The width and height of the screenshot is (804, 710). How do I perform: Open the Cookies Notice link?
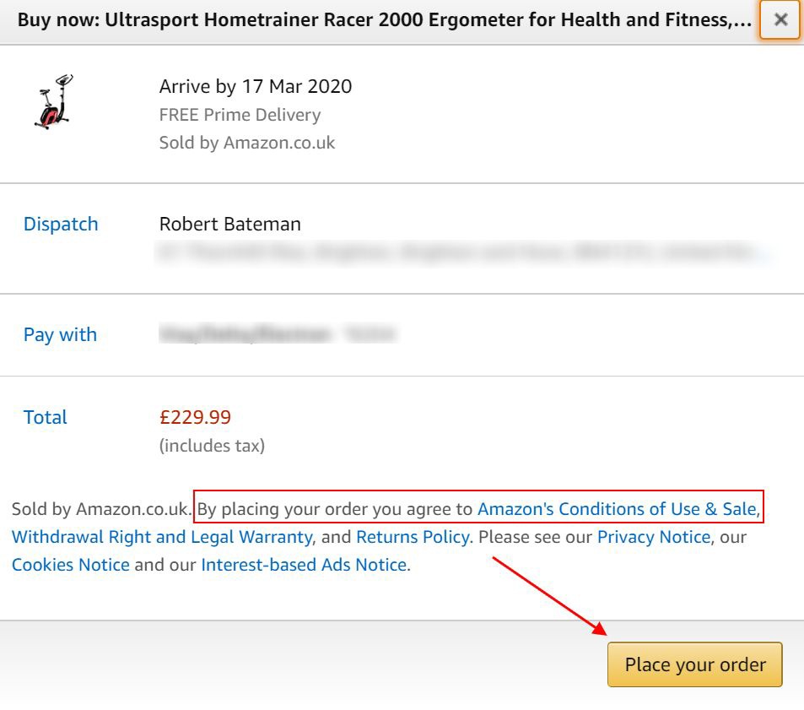coord(71,565)
